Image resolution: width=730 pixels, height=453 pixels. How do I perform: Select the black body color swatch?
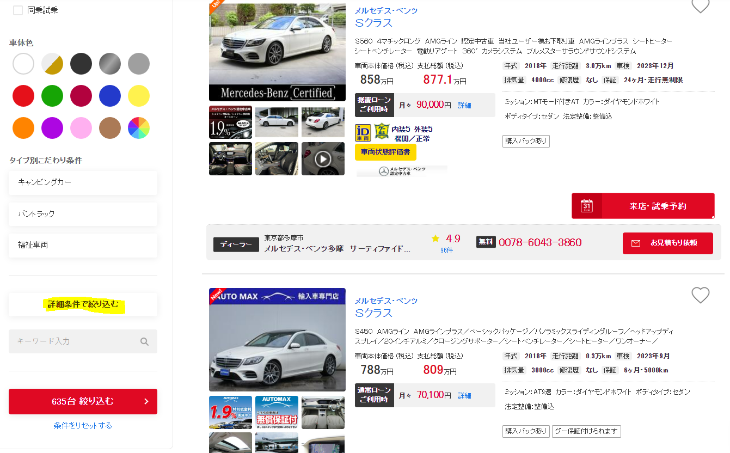coord(81,64)
